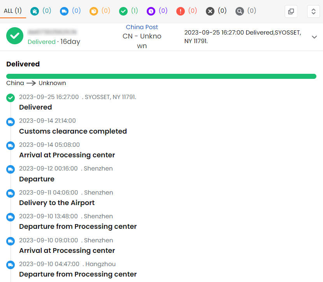Filter by black X undelivered icon
Viewport: 323px width, 282px height.
(x=210, y=11)
